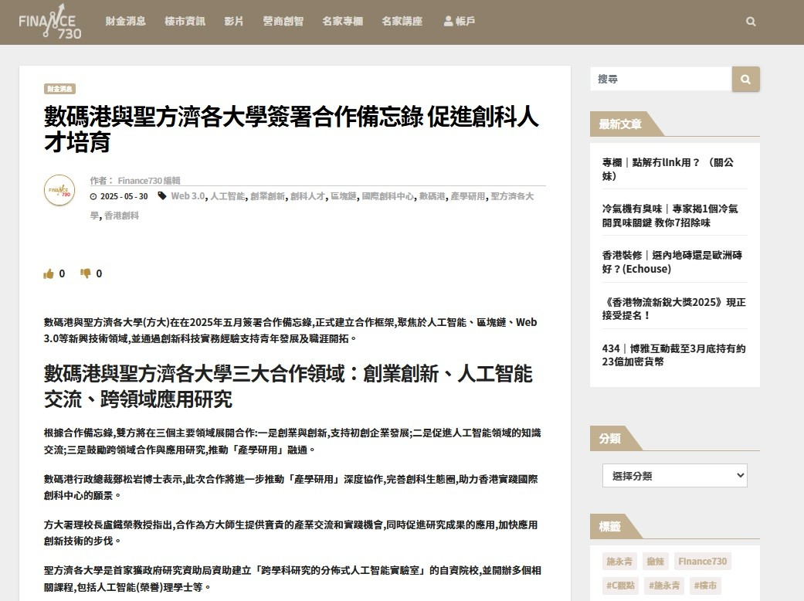
Task: Open the 名家專欄 menu item
Action: pos(342,22)
